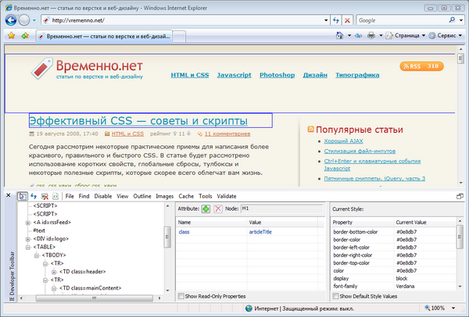Expand the TD class=header node
This screenshot has width=469, height=317.
click(x=54, y=272)
